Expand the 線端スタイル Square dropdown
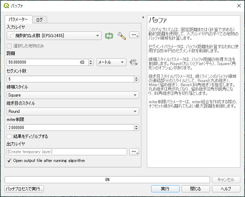Image resolution: width=245 pixels, height=197 pixels. [x=73, y=95]
